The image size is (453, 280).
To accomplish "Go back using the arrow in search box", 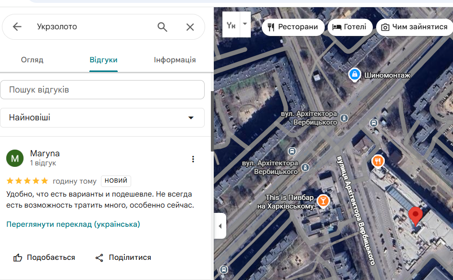I will 17,27.
